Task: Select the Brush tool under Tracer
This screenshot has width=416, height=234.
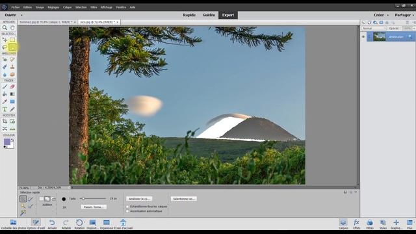Action: coord(5,86)
